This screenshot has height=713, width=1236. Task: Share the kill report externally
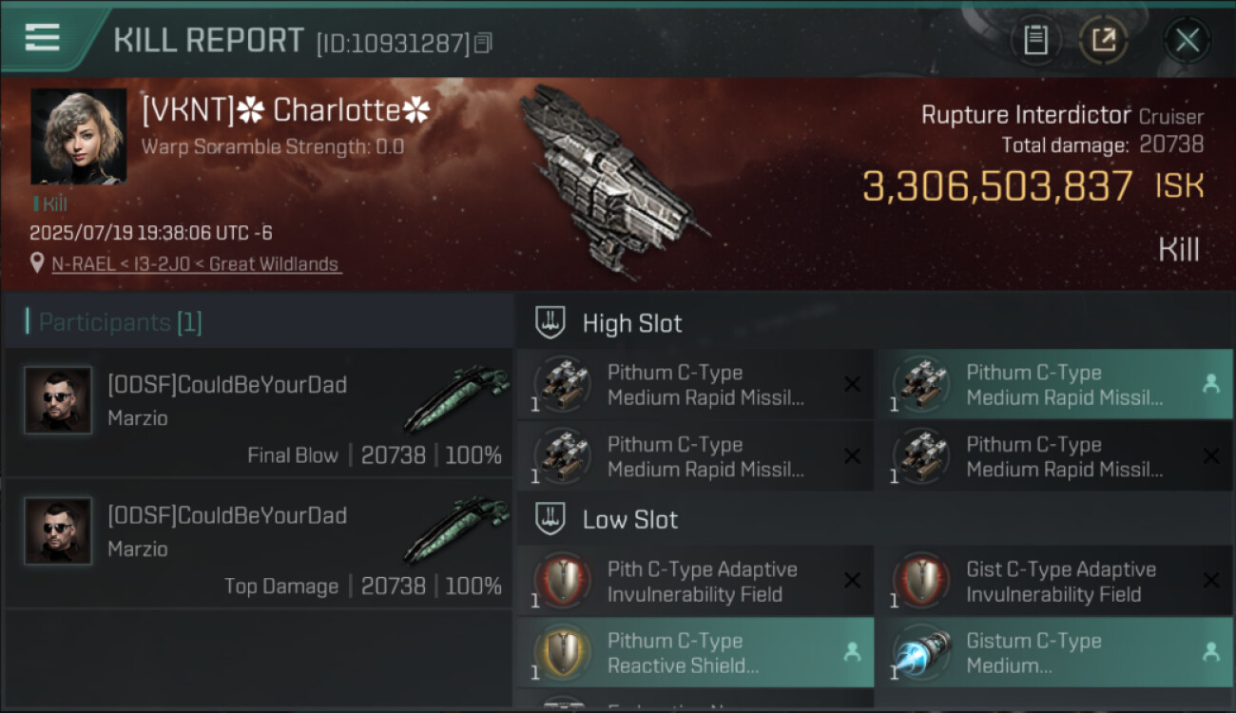point(1103,40)
